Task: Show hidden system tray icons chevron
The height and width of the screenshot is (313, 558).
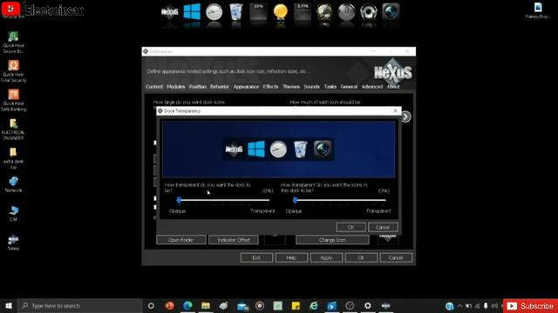Action: (459, 305)
